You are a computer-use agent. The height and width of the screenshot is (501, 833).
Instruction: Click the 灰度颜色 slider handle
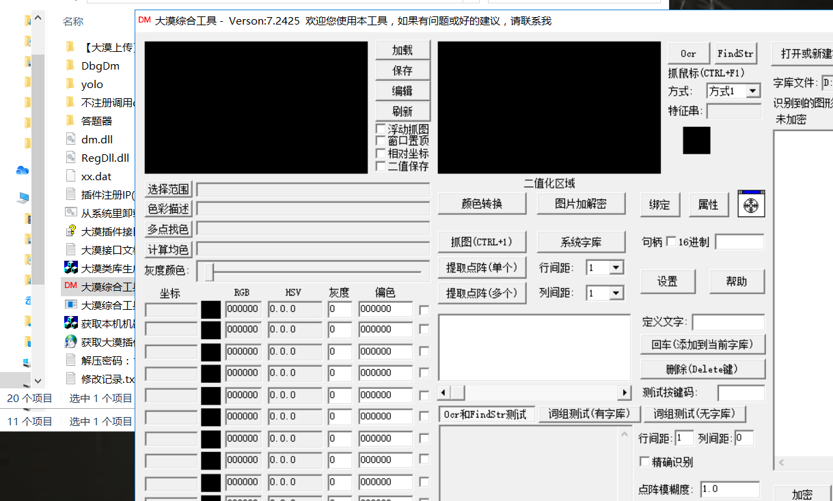tap(210, 271)
